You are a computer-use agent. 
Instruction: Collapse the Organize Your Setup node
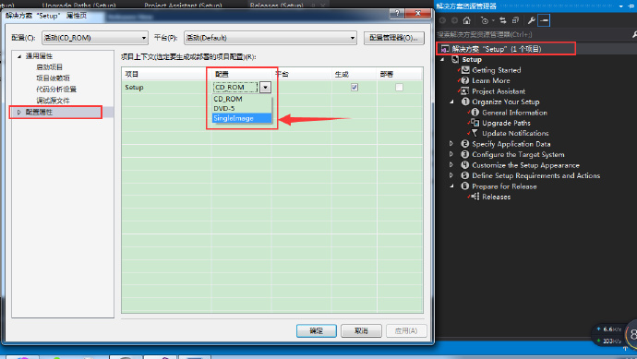tap(451, 102)
